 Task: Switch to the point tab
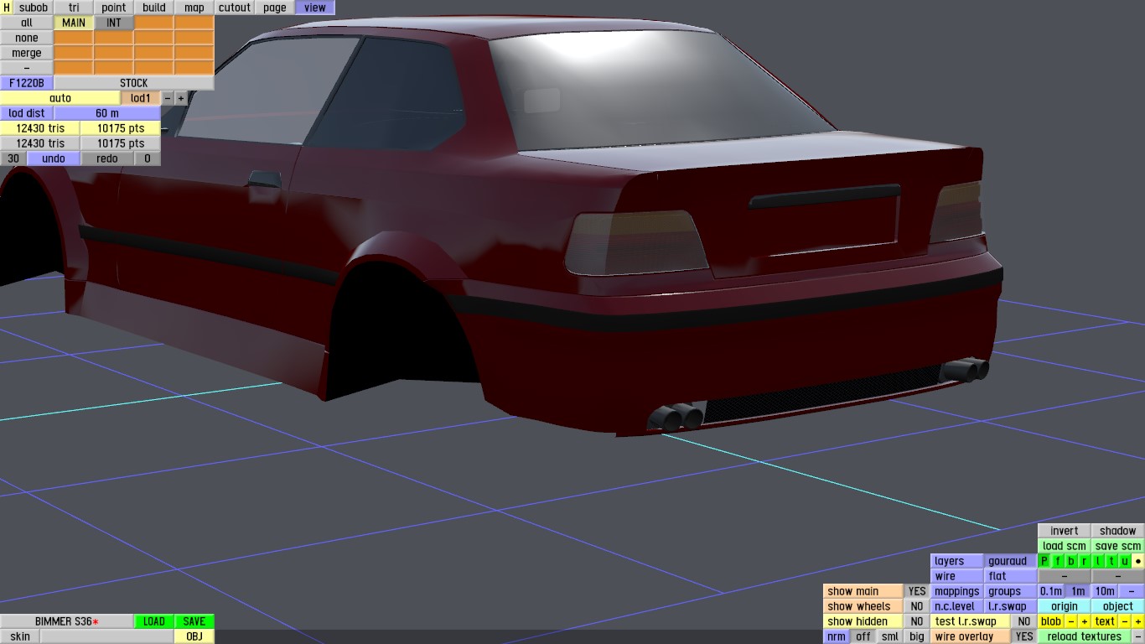pyautogui.click(x=114, y=8)
